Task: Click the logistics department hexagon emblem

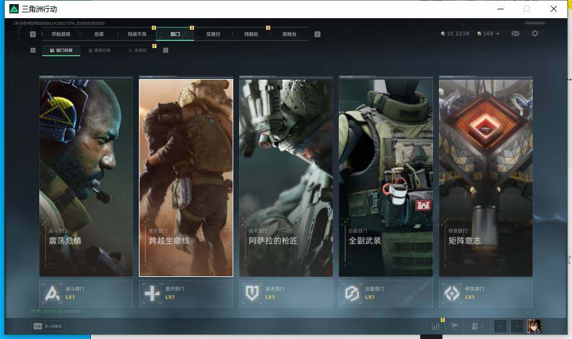Action: 352,293
